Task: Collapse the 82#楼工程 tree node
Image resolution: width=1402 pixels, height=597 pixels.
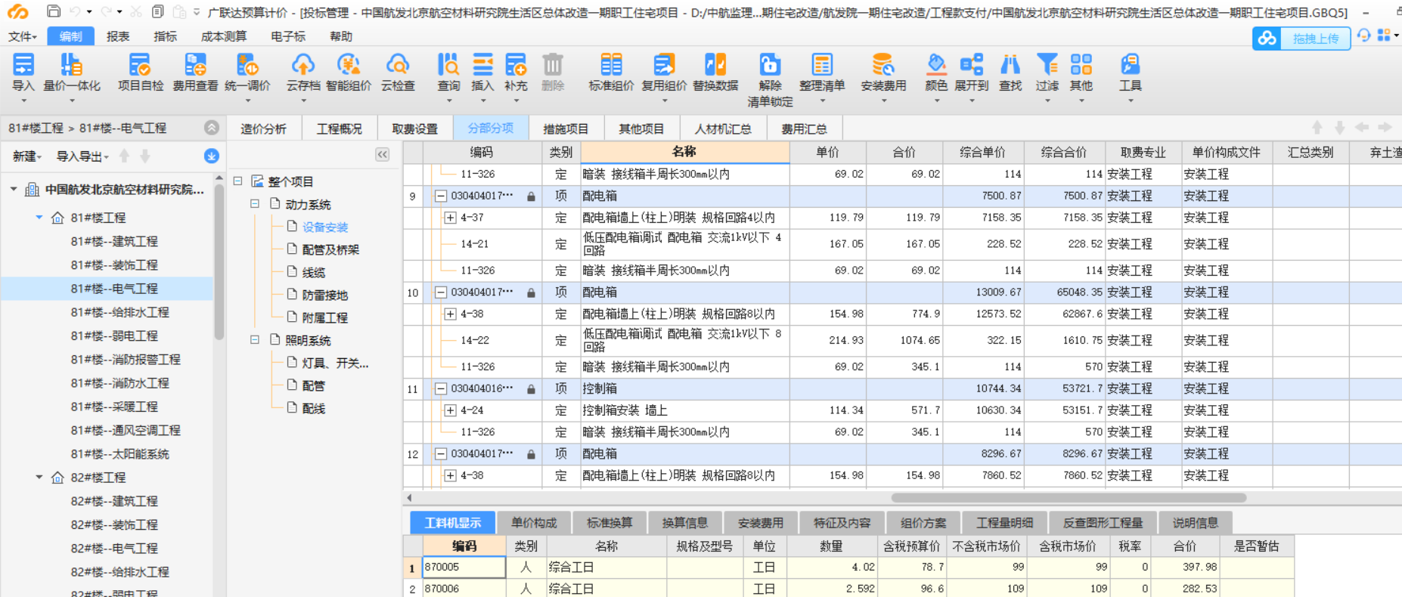Action: pyautogui.click(x=39, y=478)
